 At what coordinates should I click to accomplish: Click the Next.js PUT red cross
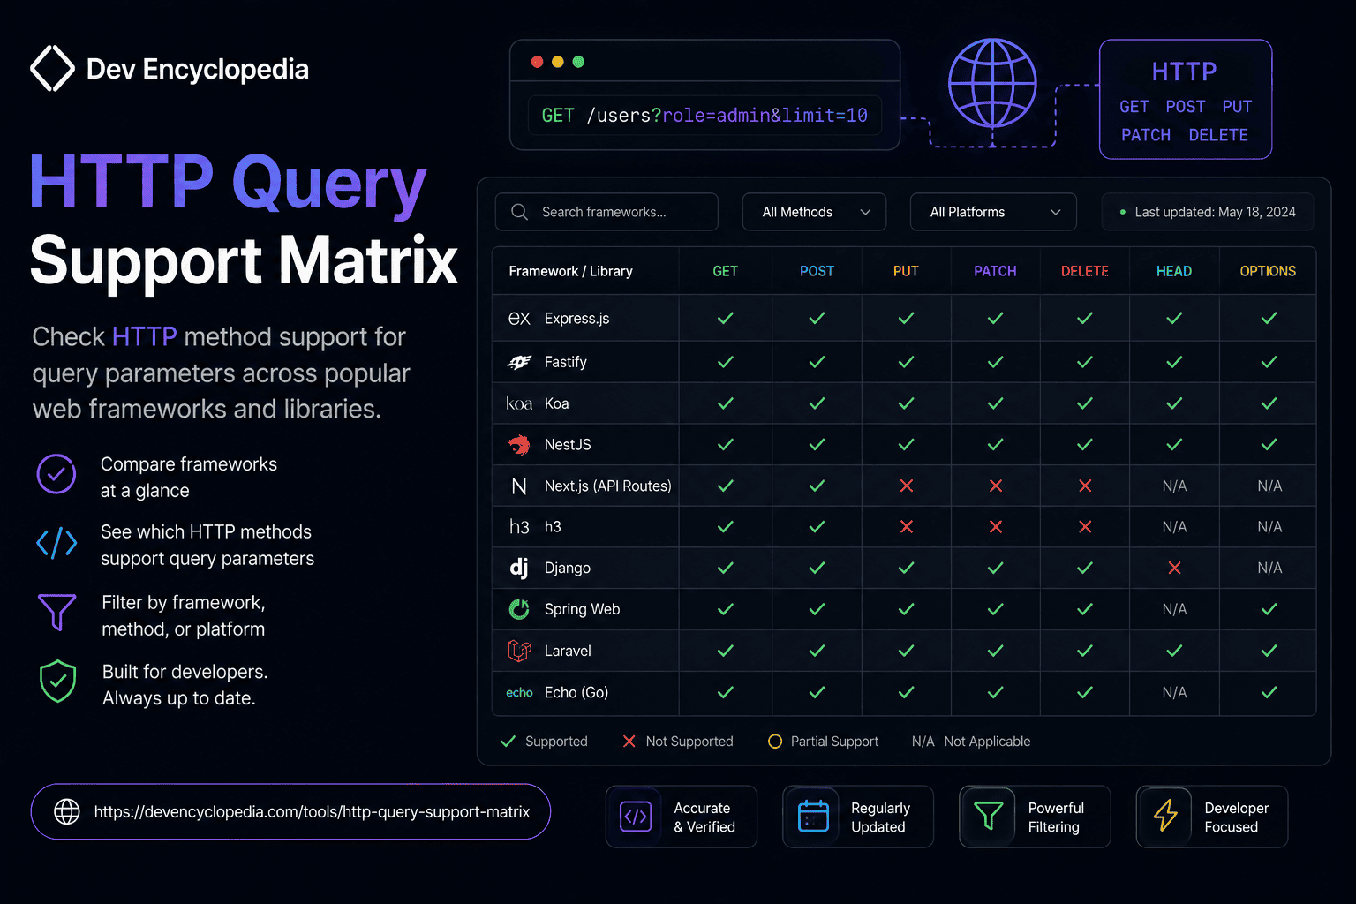click(906, 486)
